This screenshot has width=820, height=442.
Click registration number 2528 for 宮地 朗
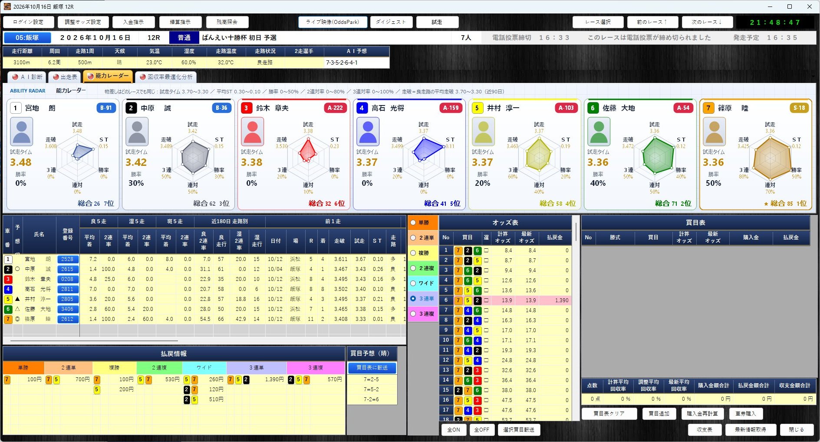click(x=68, y=259)
